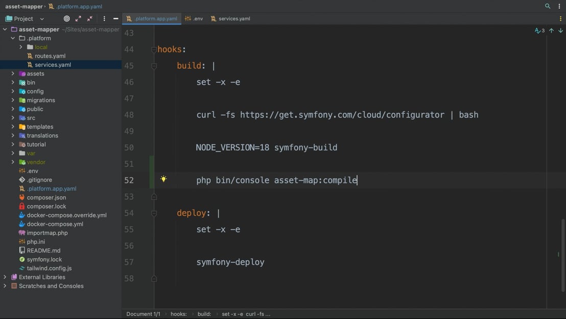Expand the assets folder
Screen dimensions: 566x319
coord(13,73)
